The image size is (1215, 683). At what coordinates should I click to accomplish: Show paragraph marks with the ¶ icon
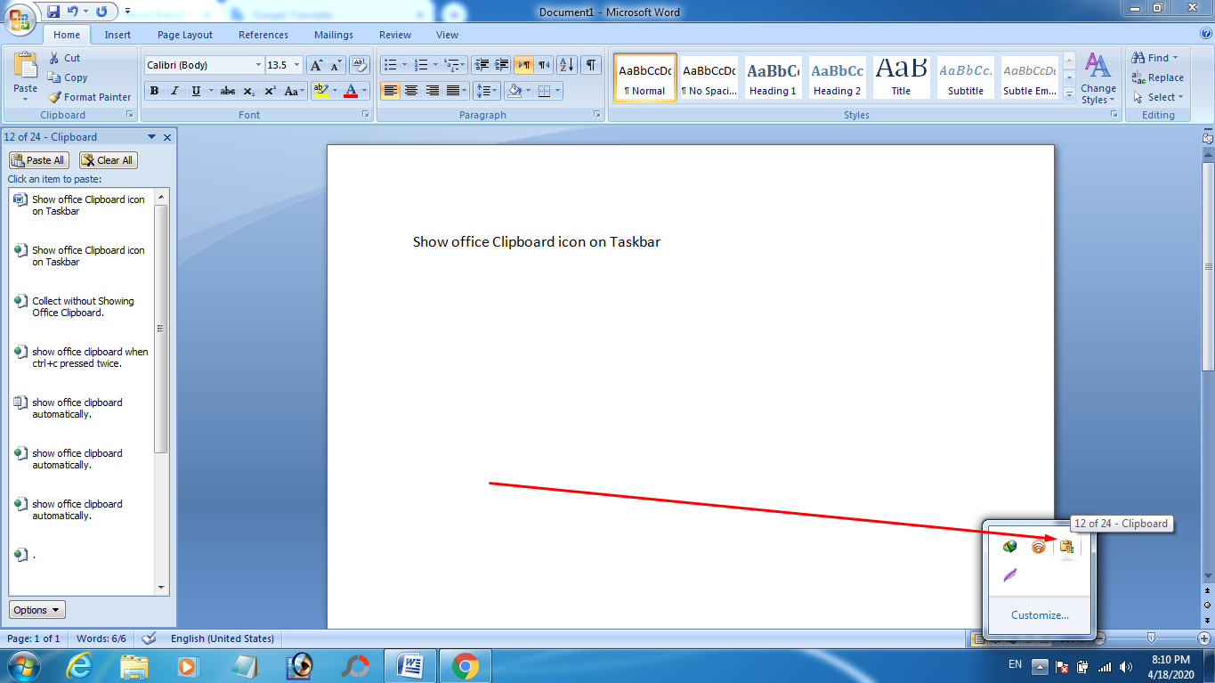pos(589,64)
